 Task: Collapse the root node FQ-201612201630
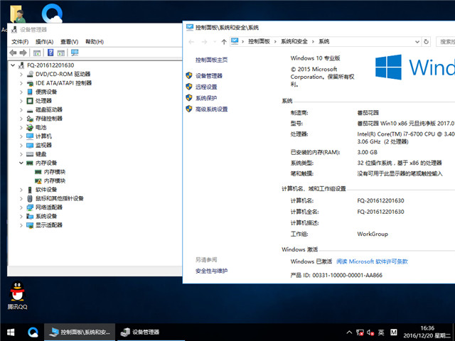13,65
